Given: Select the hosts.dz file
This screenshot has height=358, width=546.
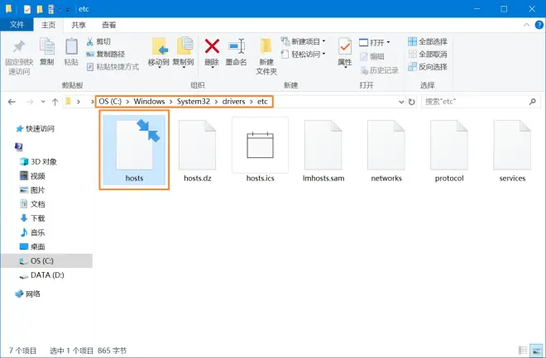Looking at the screenshot, I should tap(198, 150).
